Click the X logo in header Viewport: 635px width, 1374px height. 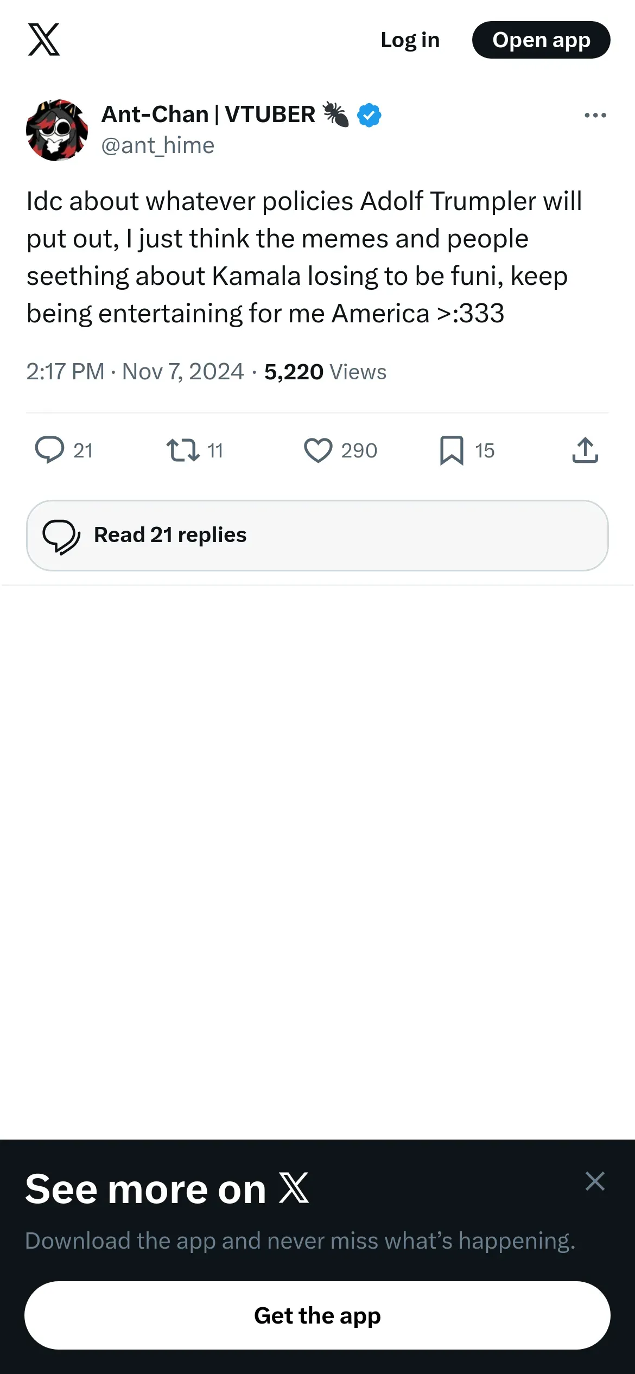click(44, 40)
